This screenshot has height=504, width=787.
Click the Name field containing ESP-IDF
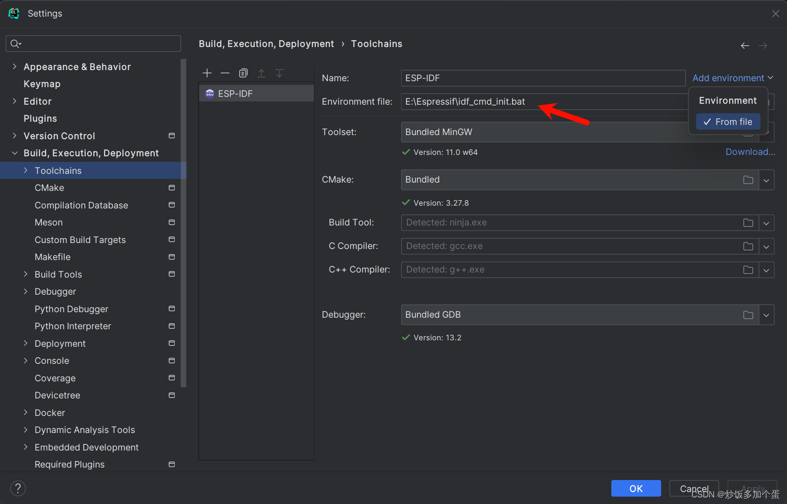coord(543,78)
